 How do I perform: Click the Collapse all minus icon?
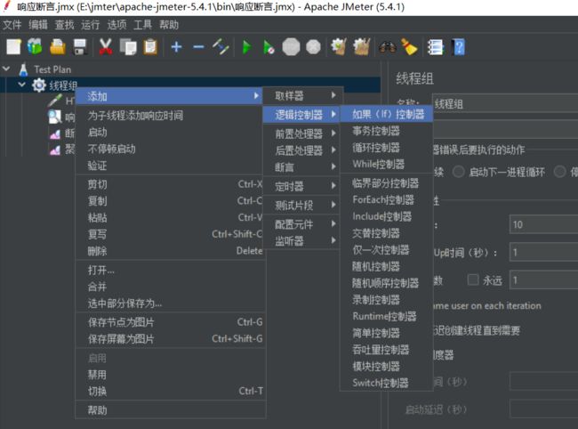(x=198, y=47)
